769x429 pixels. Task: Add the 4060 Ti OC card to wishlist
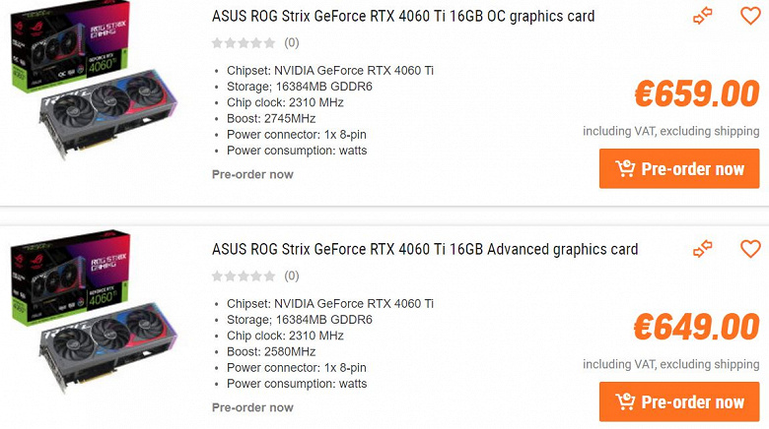click(750, 16)
